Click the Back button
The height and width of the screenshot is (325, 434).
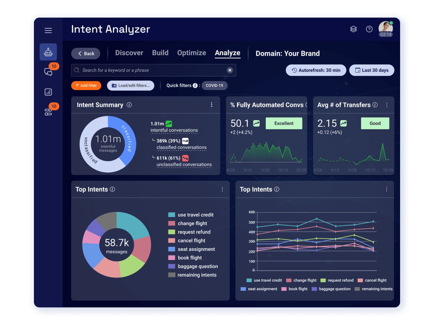click(x=86, y=53)
